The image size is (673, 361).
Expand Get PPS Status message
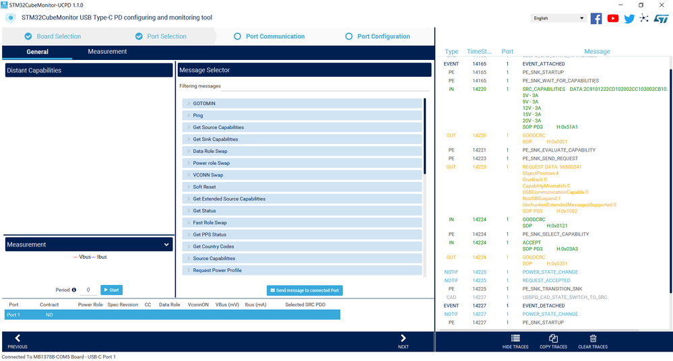click(x=302, y=234)
